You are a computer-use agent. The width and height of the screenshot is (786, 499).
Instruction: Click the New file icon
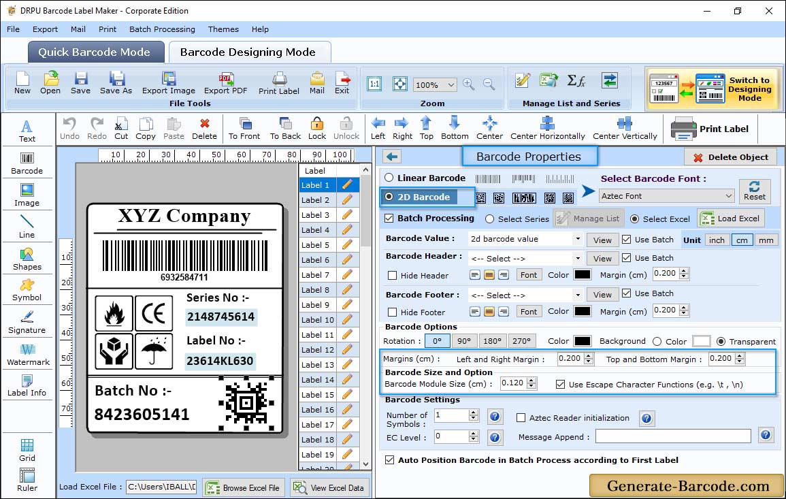click(x=22, y=83)
